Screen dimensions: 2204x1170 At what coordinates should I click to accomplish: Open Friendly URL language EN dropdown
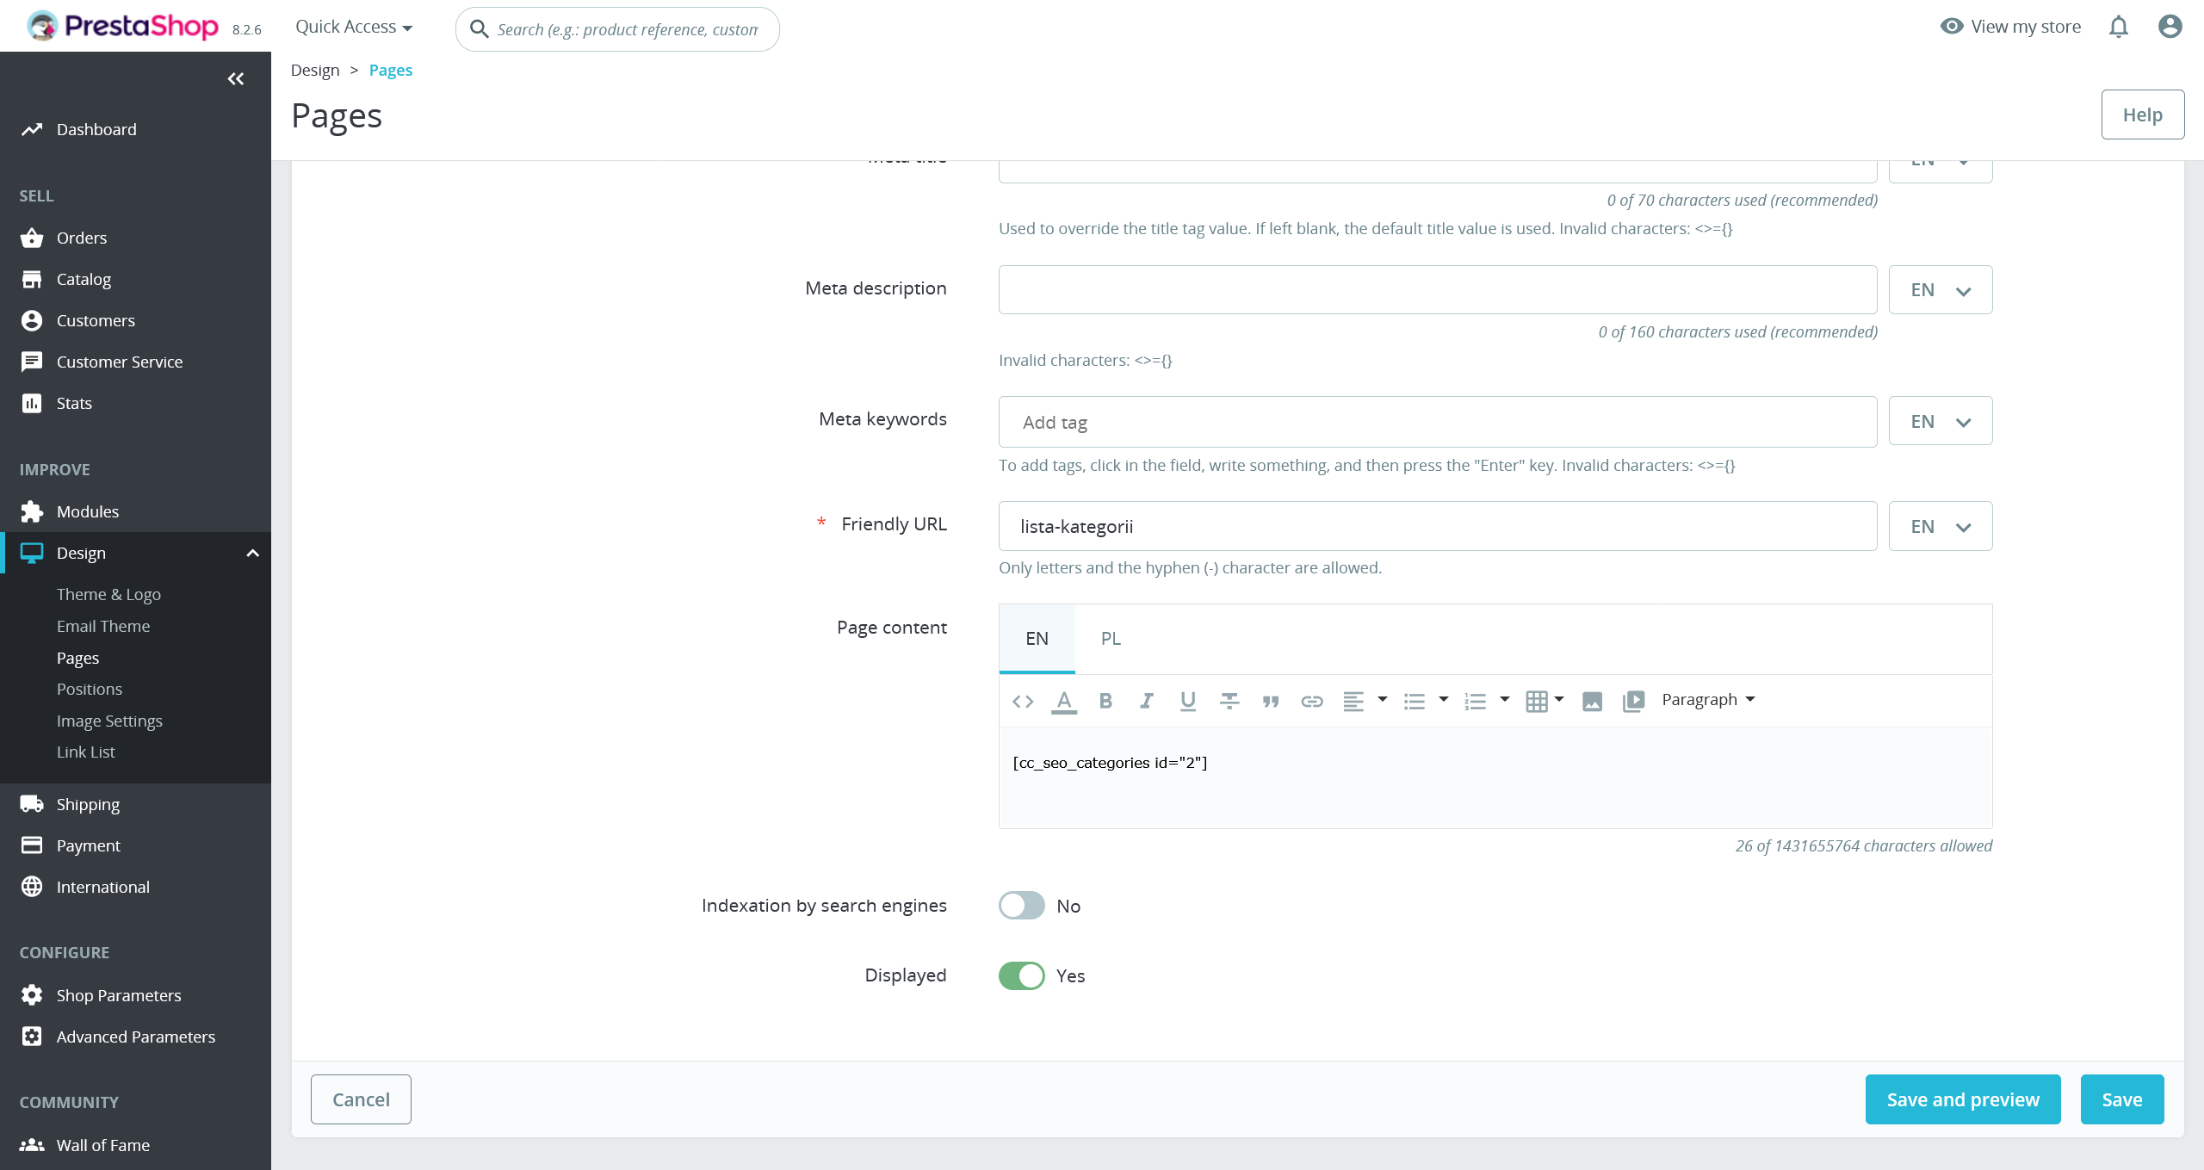1941,526
